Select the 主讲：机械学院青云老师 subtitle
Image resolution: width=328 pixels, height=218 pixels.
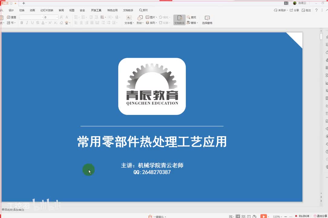(x=152, y=165)
